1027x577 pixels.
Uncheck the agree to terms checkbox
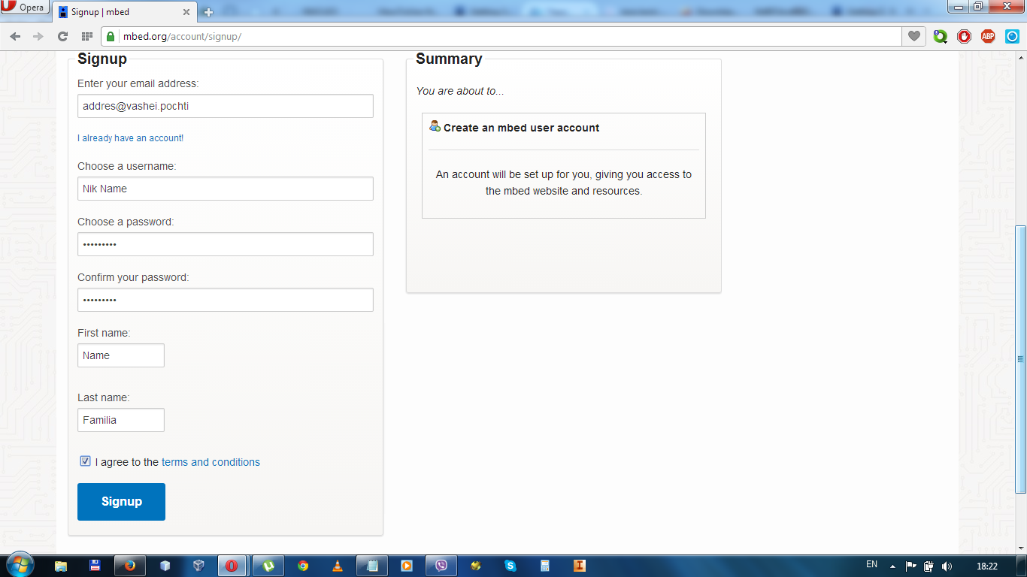[x=85, y=461]
